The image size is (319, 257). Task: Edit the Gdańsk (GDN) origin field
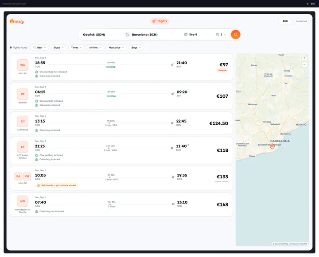[94, 35]
